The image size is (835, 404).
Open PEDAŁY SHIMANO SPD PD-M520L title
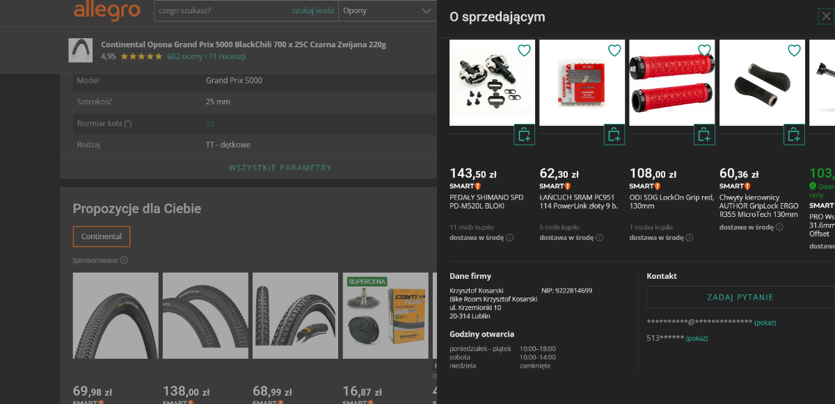point(486,202)
